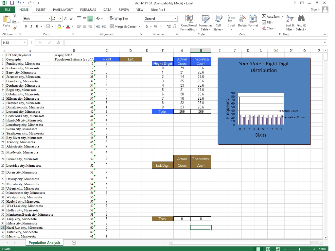
Task: Click the formula bar input field
Action: (193, 42)
